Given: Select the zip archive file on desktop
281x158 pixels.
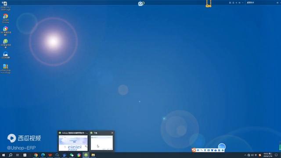Looking at the screenshot, I should click(6, 69).
